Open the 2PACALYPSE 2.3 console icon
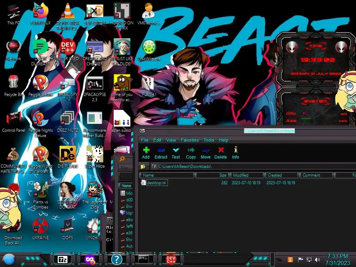This screenshot has height=267, width=356. point(95,88)
